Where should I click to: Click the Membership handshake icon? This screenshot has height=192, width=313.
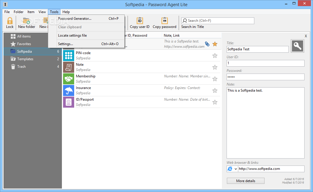[68, 79]
